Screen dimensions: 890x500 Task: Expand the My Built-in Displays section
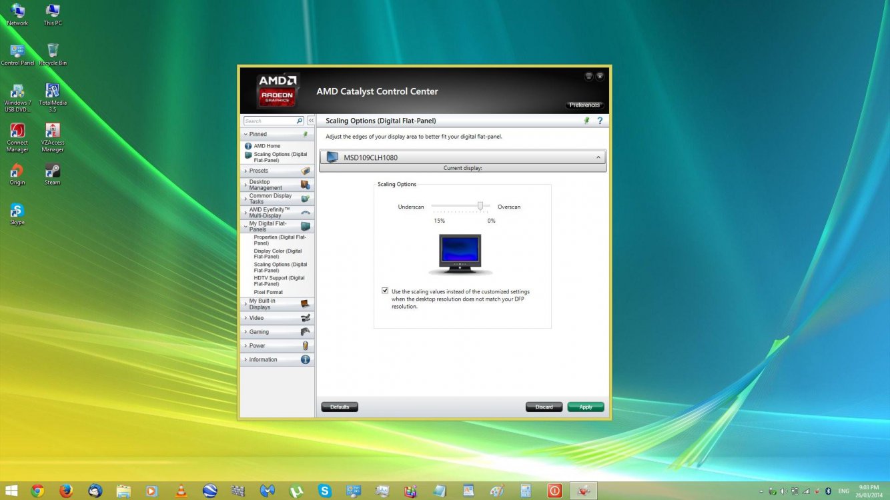tap(277, 304)
